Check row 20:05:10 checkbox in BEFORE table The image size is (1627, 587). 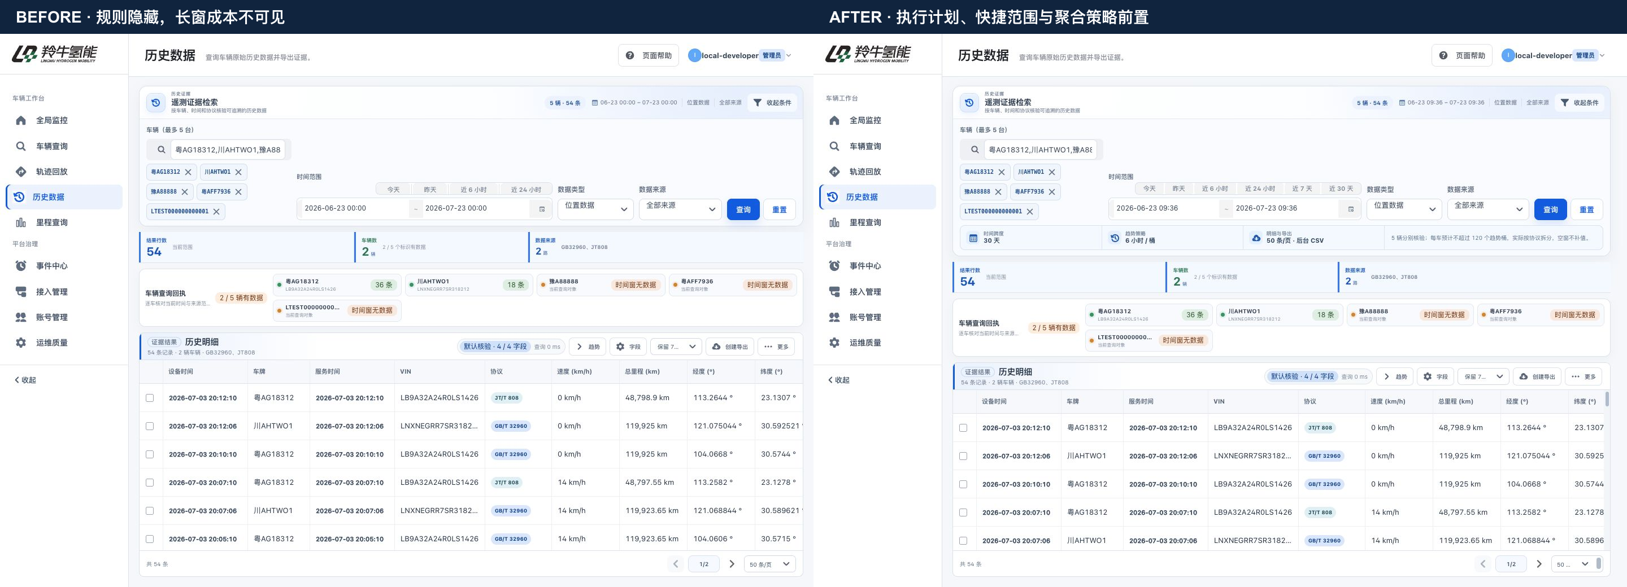150,539
